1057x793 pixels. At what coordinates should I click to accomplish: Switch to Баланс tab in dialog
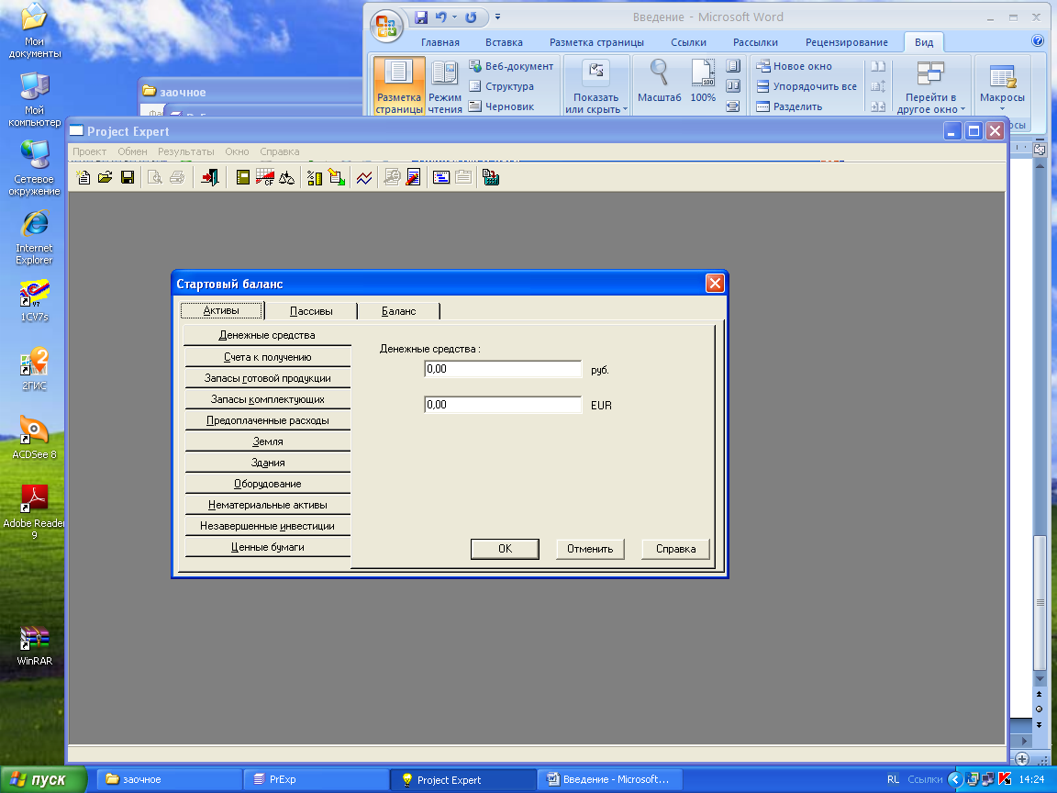point(399,311)
